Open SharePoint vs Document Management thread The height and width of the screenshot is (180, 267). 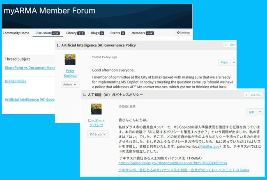coord(30,67)
